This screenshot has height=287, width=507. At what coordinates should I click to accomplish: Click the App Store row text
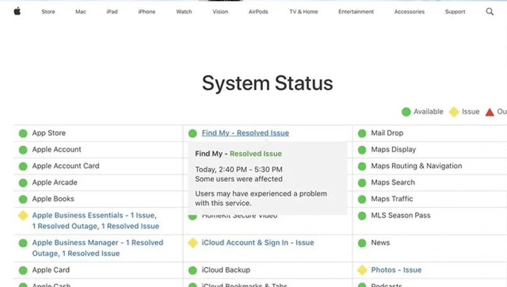pyautogui.click(x=49, y=133)
